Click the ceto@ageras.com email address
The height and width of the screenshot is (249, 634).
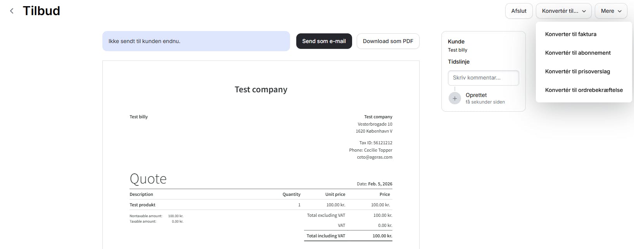point(375,157)
